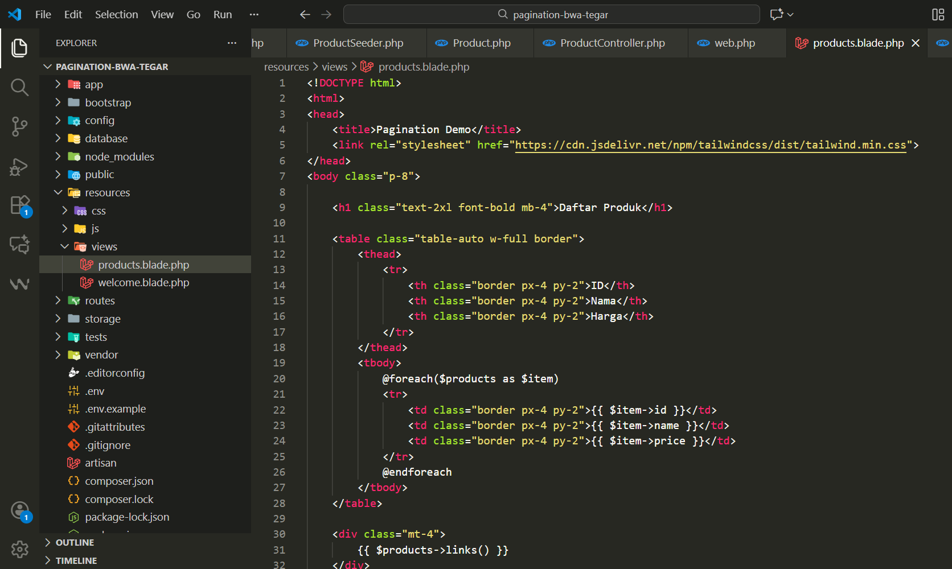The image size is (952, 569).
Task: Switch to the ProductController.php tab
Action: [x=612, y=43]
